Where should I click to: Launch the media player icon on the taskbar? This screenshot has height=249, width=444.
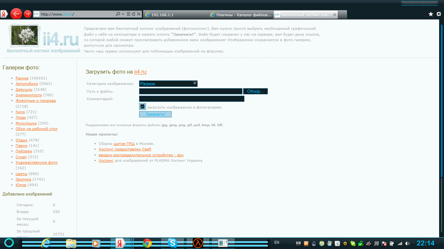pos(96,243)
